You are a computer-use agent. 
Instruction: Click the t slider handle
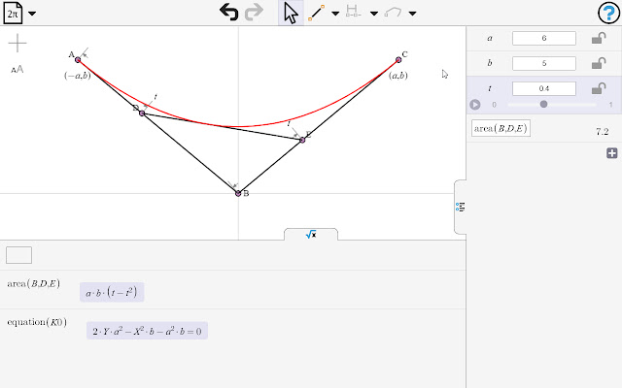(x=543, y=104)
